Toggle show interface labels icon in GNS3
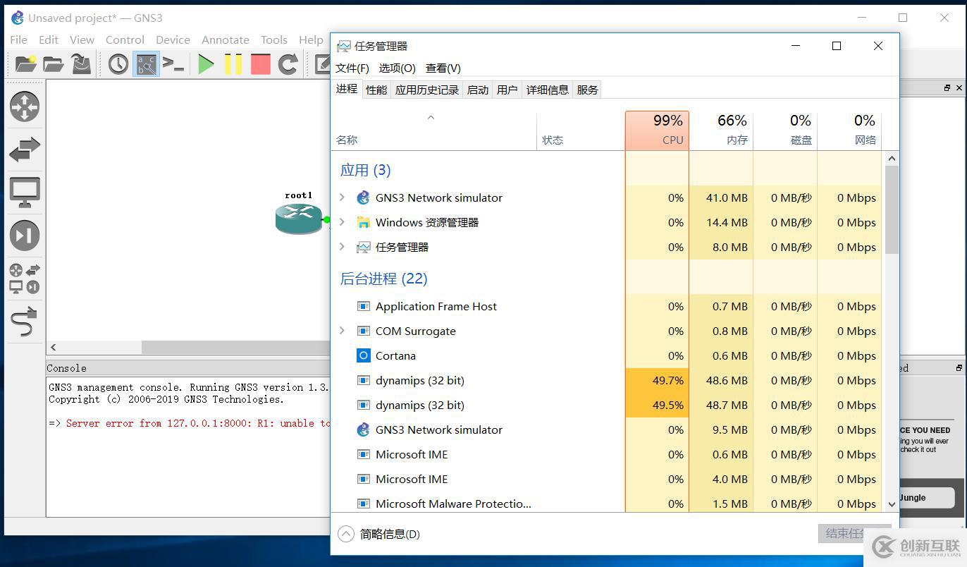The width and height of the screenshot is (967, 567). click(146, 64)
